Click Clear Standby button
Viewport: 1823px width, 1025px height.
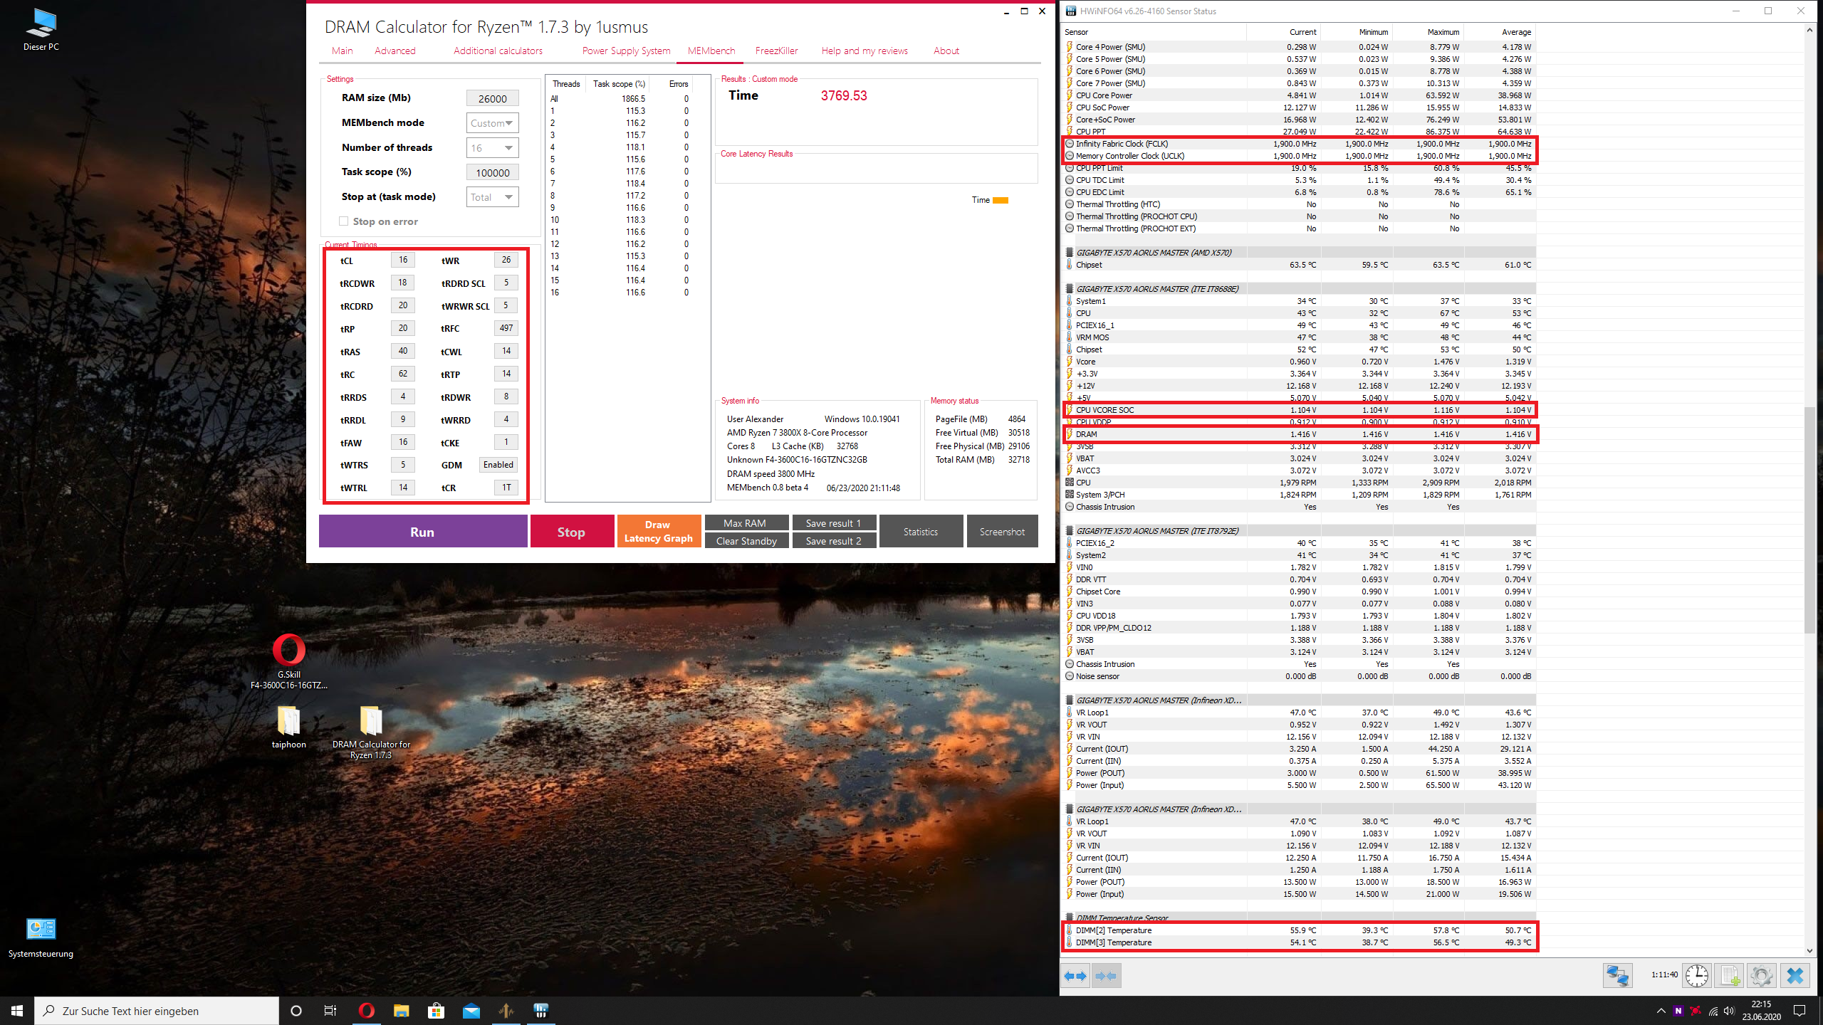point(746,541)
